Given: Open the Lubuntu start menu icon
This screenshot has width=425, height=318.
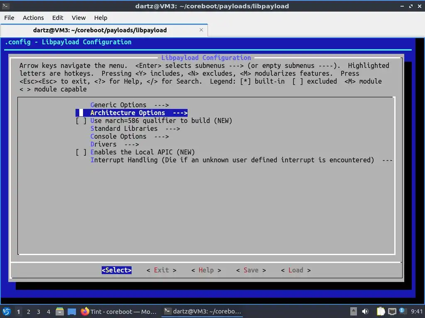Looking at the screenshot, I should 7,311.
